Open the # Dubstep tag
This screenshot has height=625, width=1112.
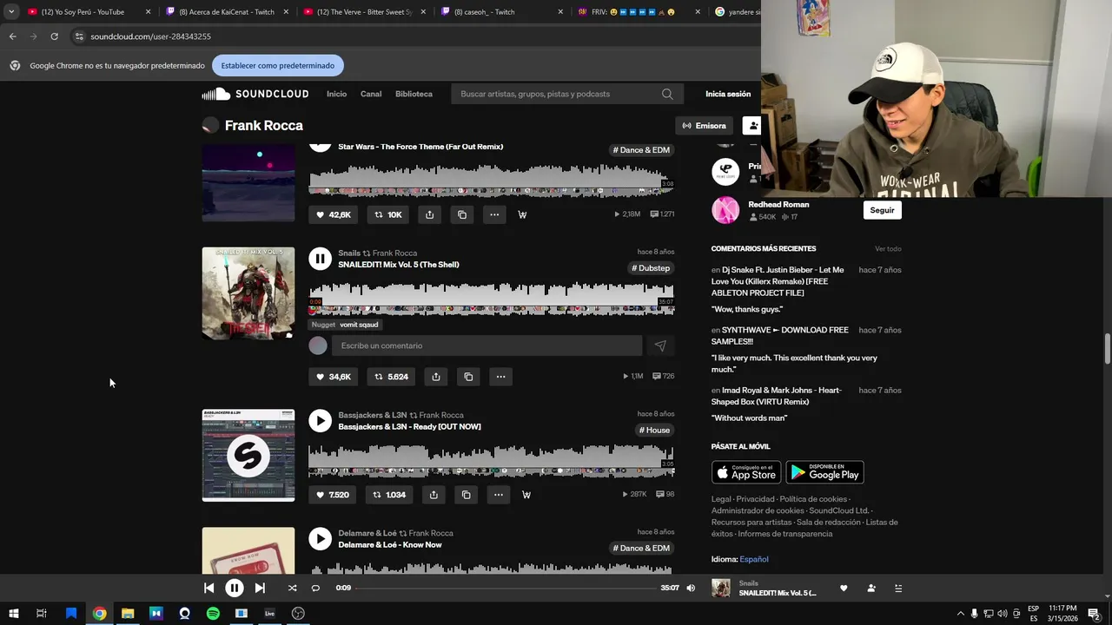pyautogui.click(x=651, y=268)
